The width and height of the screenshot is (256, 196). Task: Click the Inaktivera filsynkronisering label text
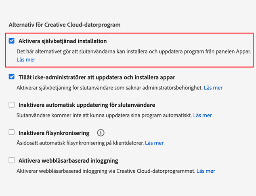pyautogui.click(x=54, y=133)
